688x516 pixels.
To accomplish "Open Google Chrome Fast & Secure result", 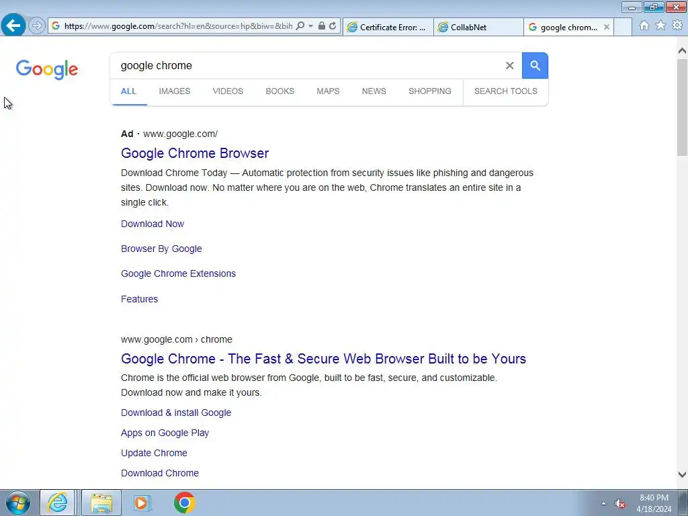I will tap(323, 359).
